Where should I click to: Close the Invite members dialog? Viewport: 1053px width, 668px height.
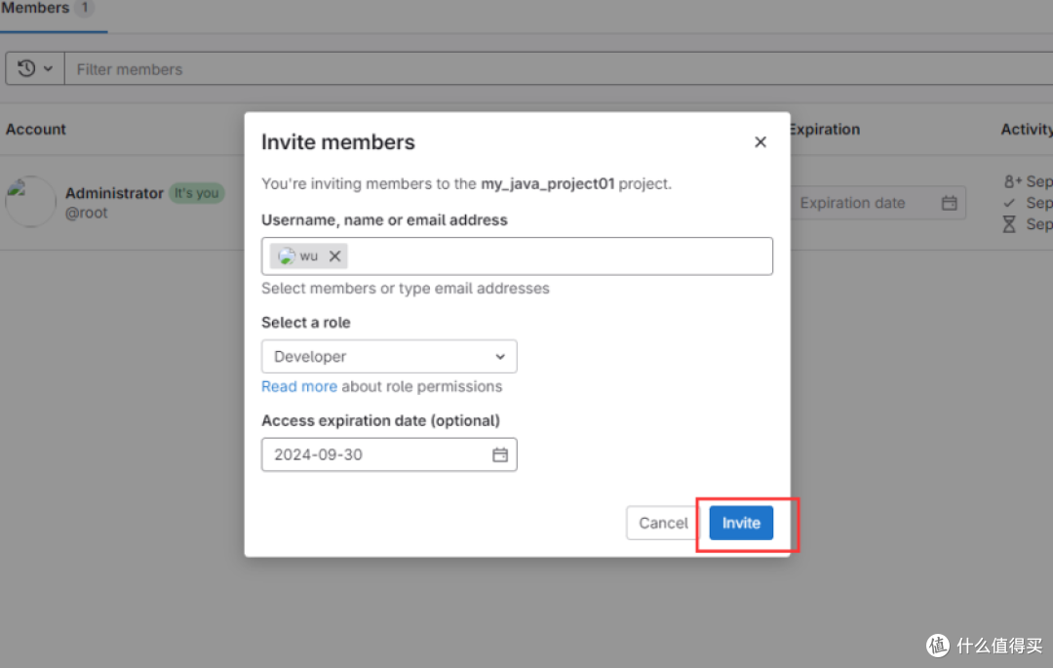pyautogui.click(x=760, y=142)
